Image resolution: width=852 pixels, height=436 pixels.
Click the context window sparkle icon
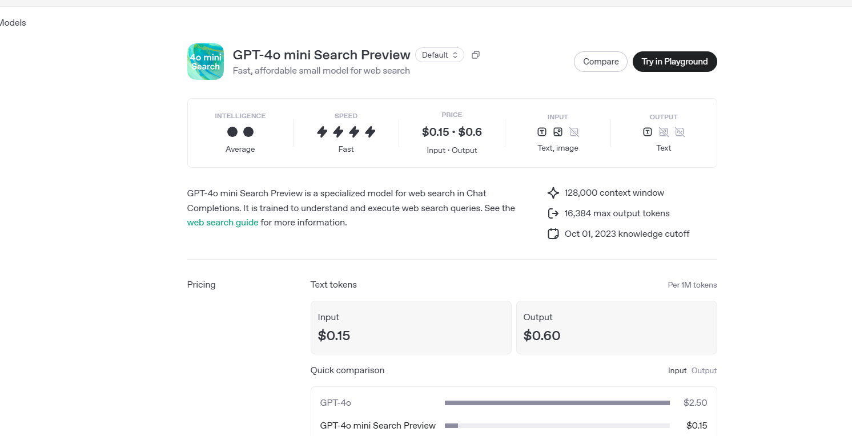[x=553, y=193]
